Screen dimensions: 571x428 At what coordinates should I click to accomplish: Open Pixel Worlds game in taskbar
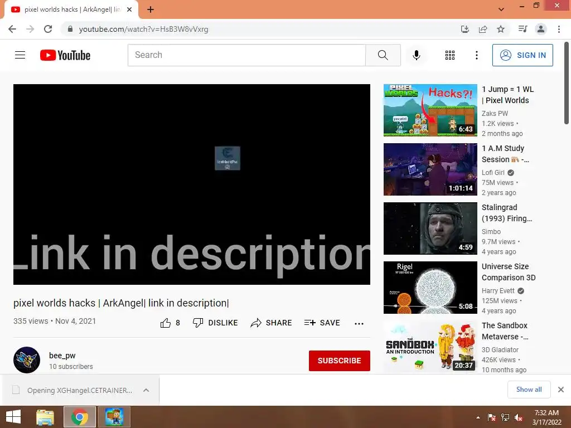point(114,417)
